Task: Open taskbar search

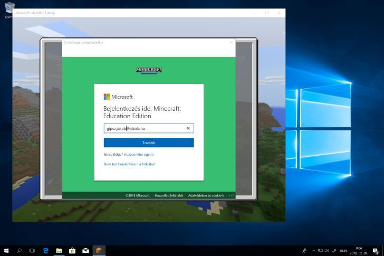Action: [19, 251]
